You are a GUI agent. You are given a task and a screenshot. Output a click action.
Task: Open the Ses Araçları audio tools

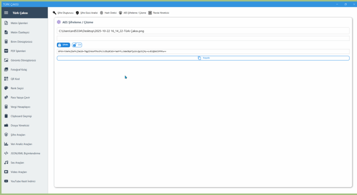(x=16, y=162)
